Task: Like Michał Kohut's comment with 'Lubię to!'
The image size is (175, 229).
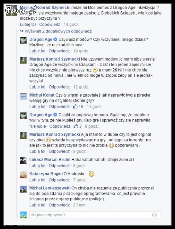Action: 37,107
